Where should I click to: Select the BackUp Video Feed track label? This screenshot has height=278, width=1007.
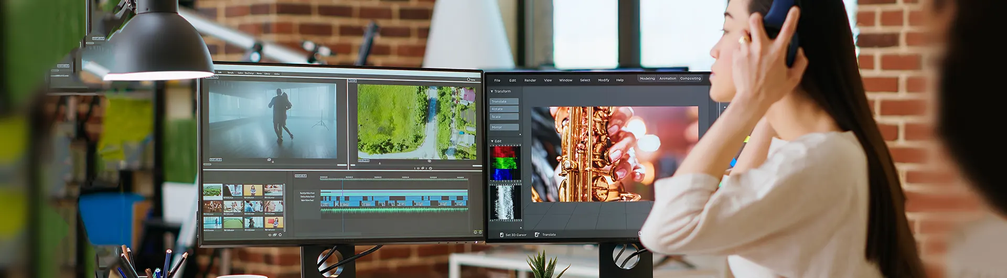coord(307,193)
